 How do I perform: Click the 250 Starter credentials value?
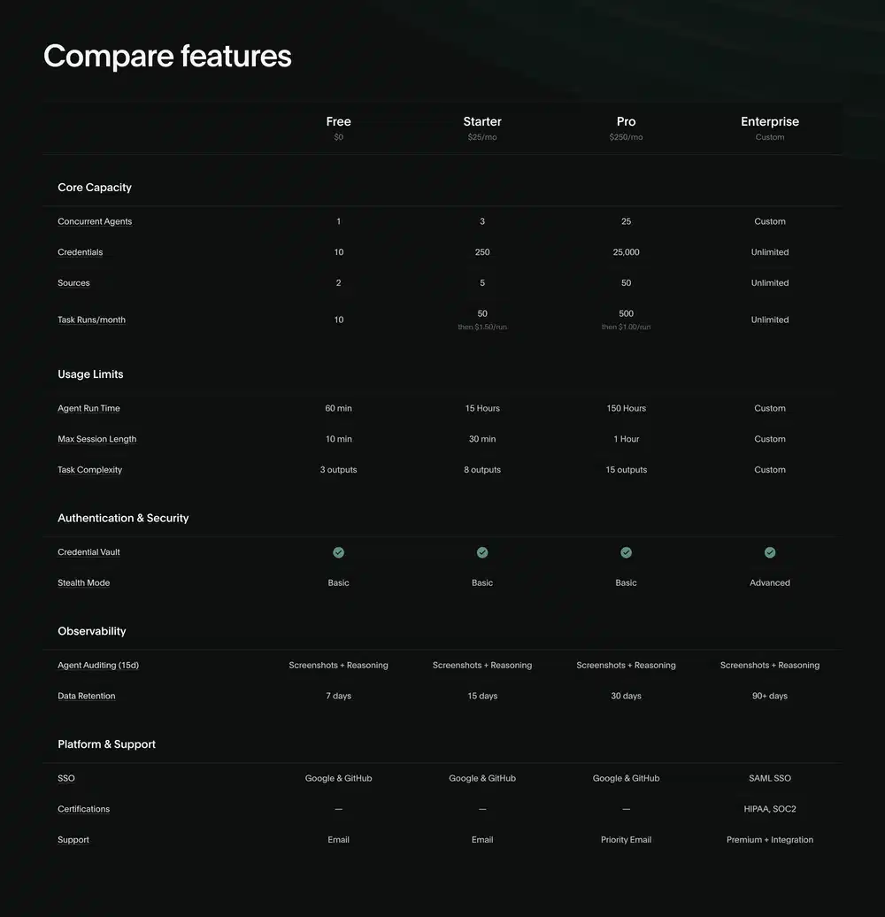[482, 252]
